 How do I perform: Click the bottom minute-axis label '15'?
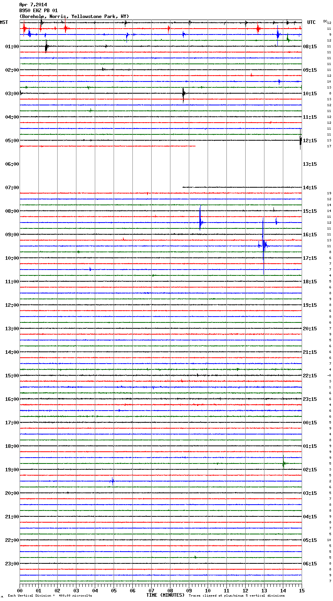click(x=301, y=590)
